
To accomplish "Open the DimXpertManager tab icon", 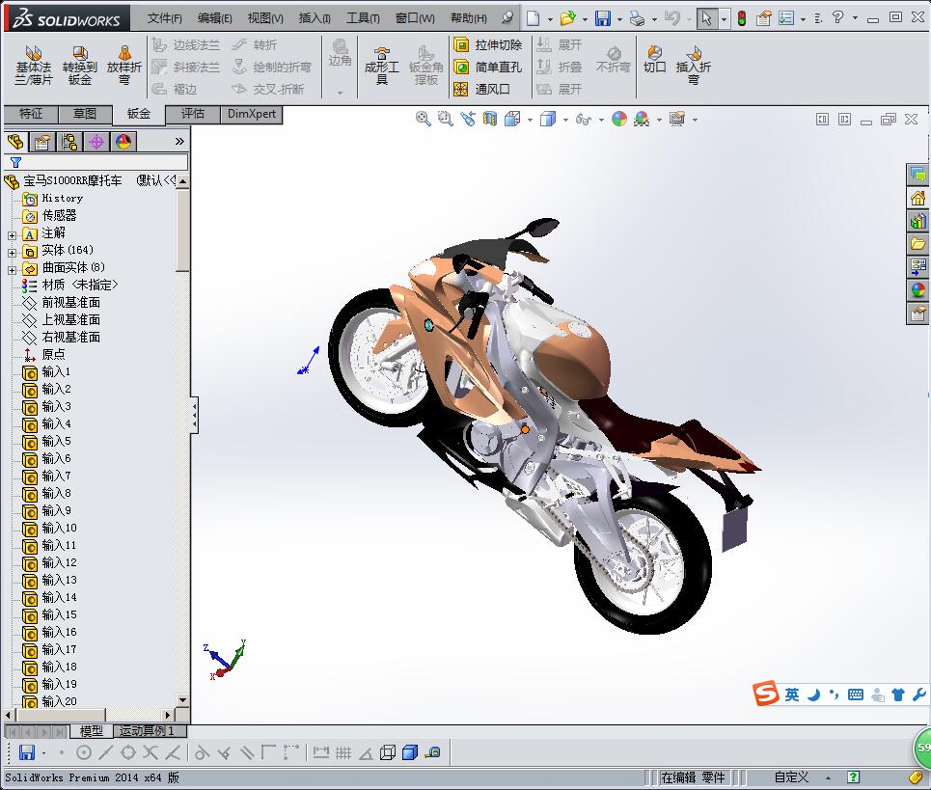I will point(96,142).
